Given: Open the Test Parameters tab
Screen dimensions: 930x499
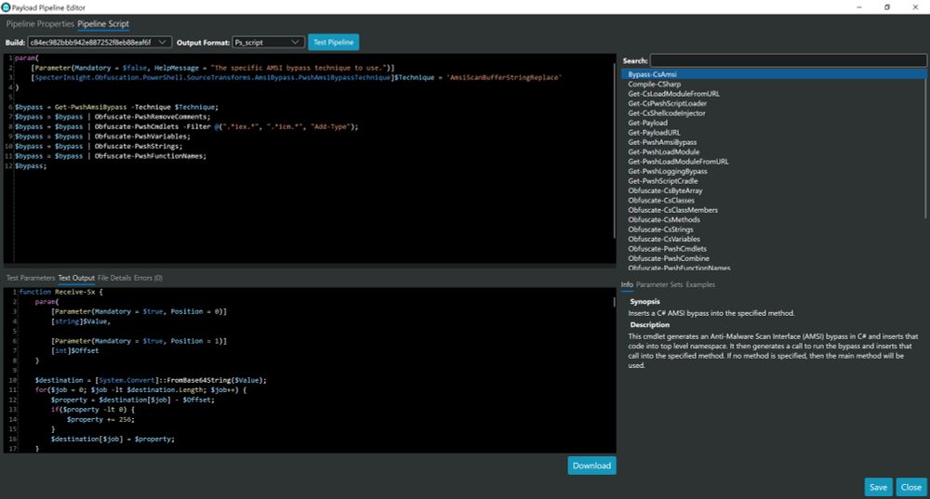Looking at the screenshot, I should pyautogui.click(x=31, y=278).
